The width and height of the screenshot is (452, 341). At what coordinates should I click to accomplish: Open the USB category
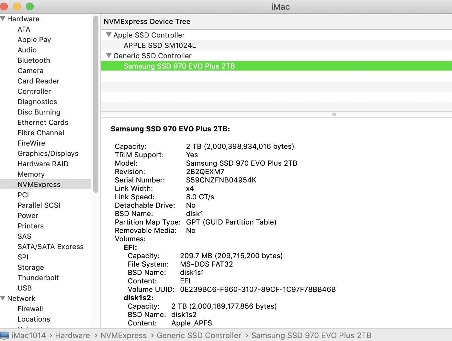tap(25, 288)
